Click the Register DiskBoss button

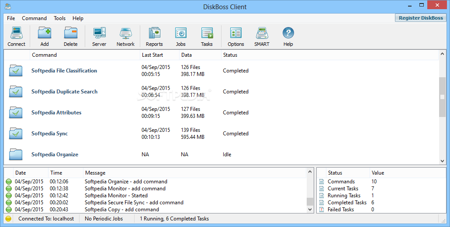coord(421,18)
